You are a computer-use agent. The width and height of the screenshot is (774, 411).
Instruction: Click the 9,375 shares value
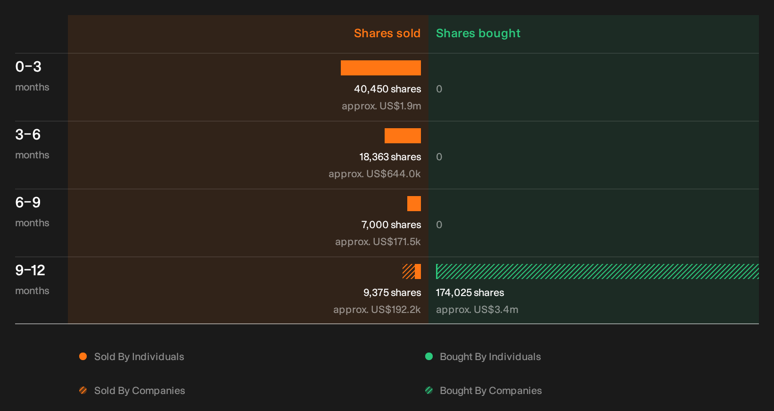(392, 293)
